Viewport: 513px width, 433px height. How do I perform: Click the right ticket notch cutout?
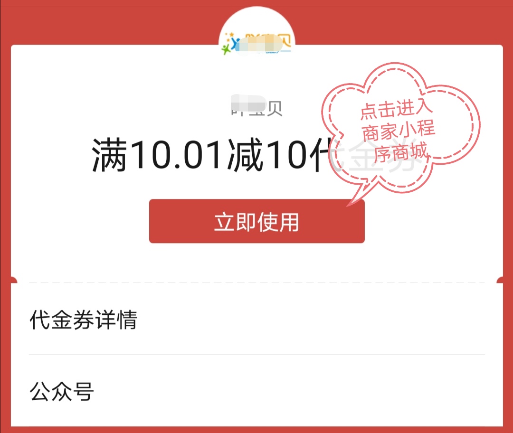[500, 280]
